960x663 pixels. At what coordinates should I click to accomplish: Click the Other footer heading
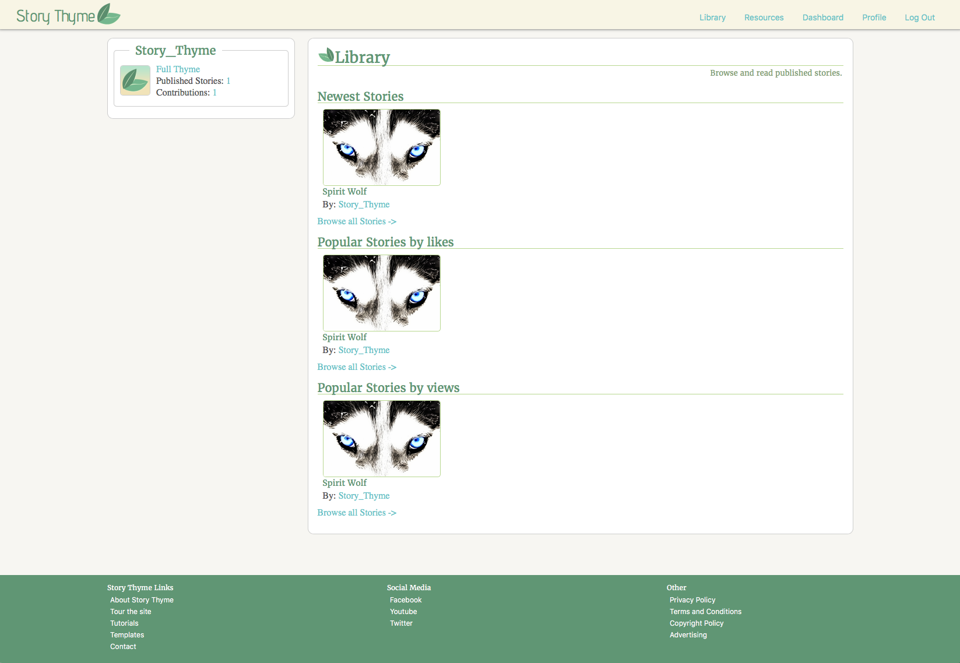(x=676, y=588)
